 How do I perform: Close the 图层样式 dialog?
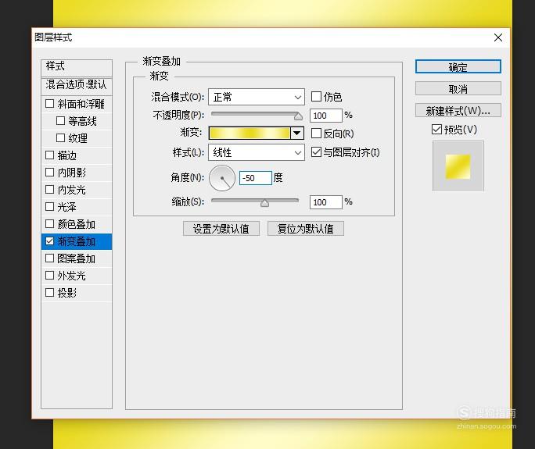coord(497,37)
